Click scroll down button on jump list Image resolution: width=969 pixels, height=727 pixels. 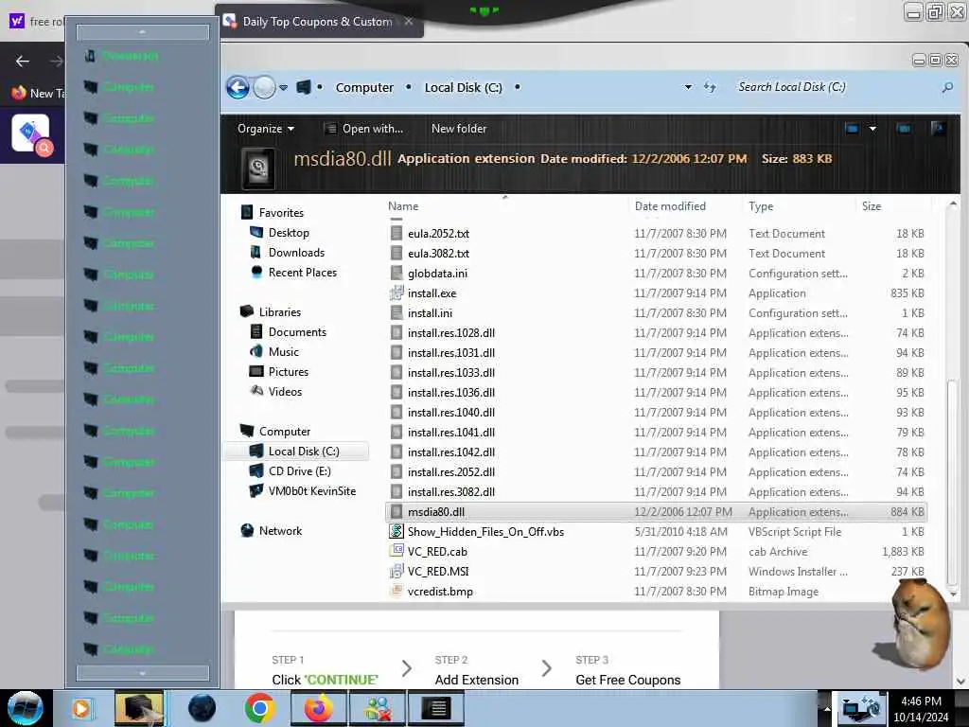(x=143, y=673)
